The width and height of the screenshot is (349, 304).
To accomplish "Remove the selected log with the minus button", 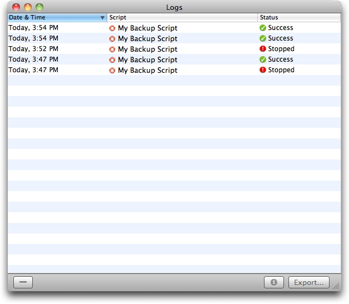I will click(23, 282).
